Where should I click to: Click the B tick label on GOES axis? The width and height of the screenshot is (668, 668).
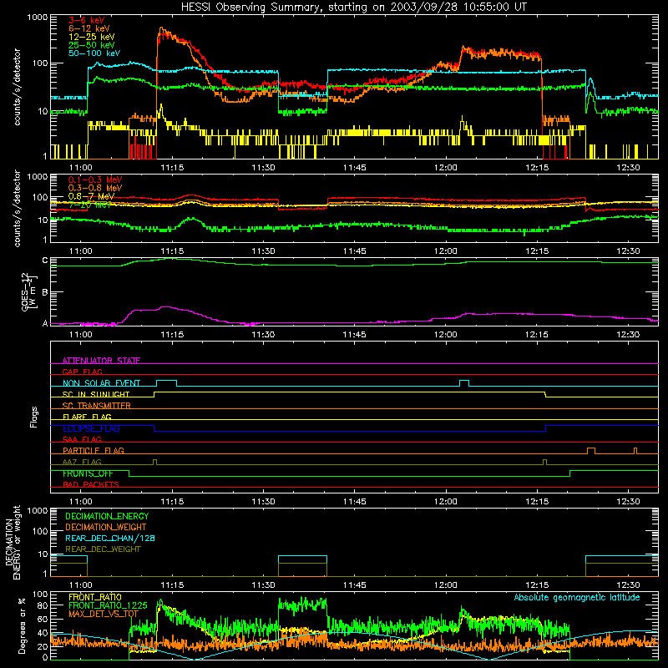[45, 292]
